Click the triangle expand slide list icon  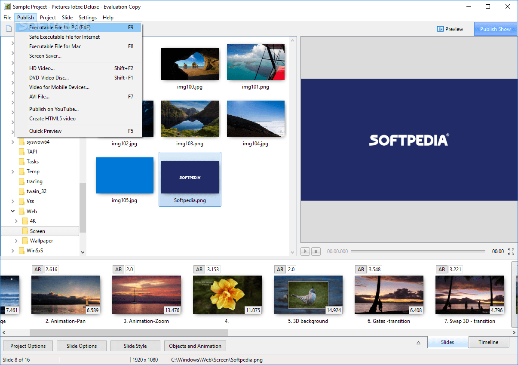418,343
